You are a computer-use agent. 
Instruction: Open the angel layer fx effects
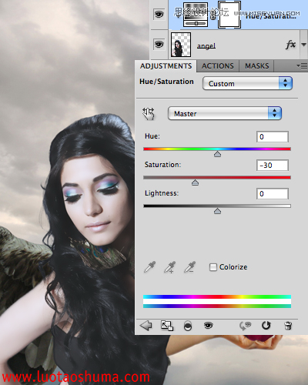[290, 45]
